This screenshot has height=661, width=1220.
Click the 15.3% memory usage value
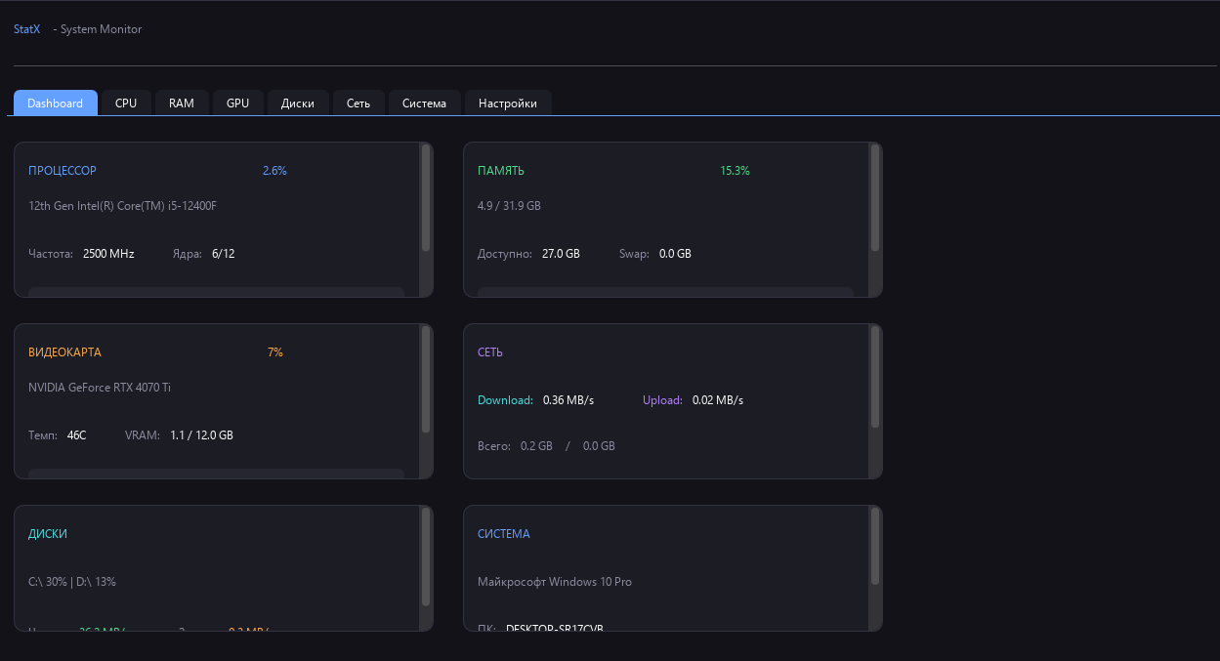pos(735,170)
